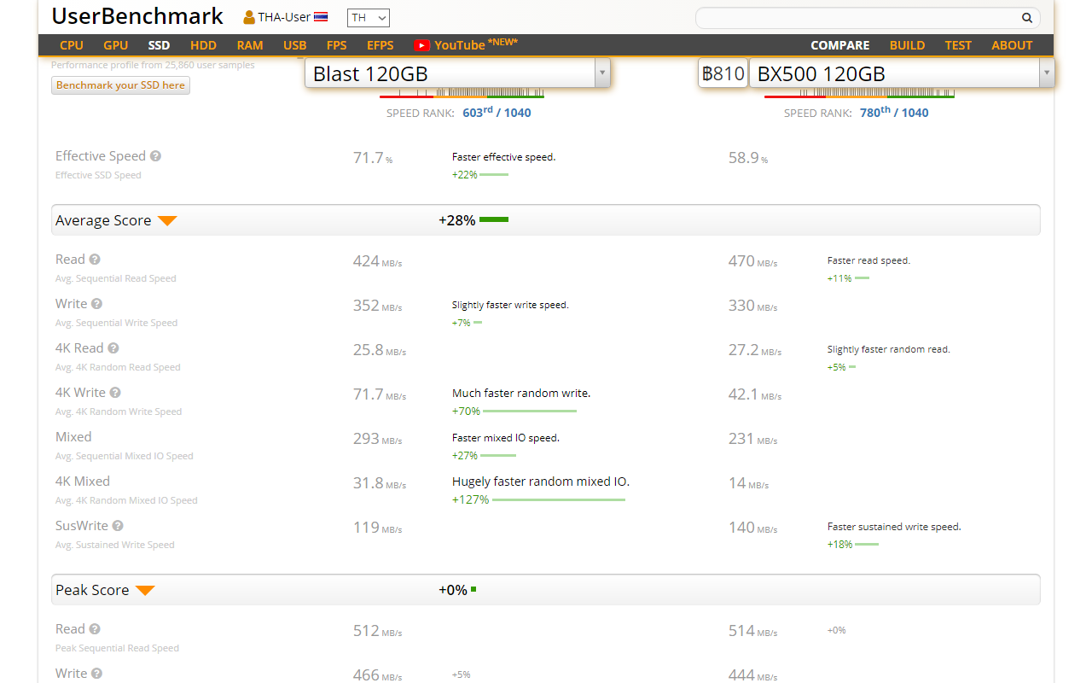Image resolution: width=1092 pixels, height=683 pixels.
Task: Open the TH country dropdown
Action: 369,18
